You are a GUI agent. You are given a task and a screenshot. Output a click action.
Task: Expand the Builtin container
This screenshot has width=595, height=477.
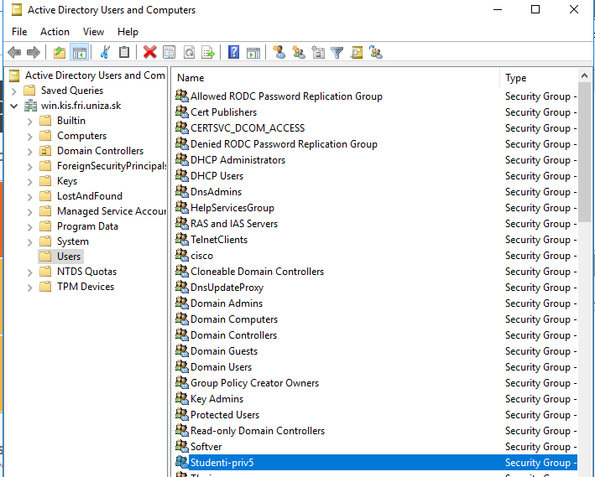30,122
